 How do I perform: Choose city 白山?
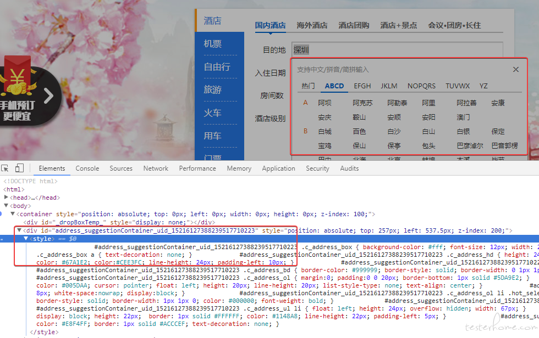coord(428,131)
